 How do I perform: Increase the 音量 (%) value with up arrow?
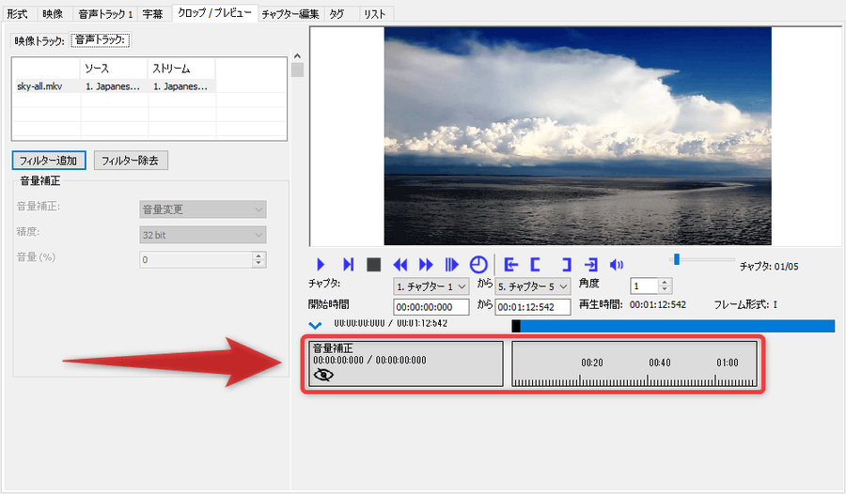[259, 255]
